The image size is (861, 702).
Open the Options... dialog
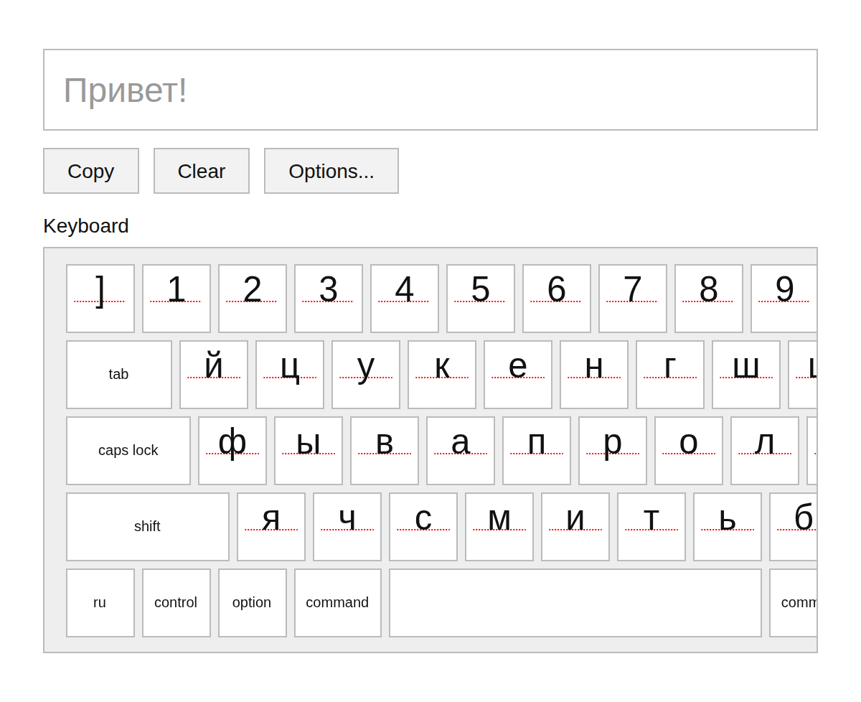point(331,171)
